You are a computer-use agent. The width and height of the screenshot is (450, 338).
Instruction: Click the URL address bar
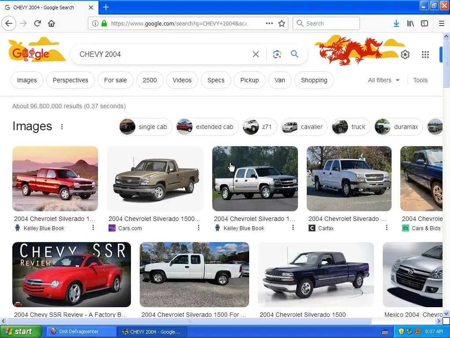[179, 23]
